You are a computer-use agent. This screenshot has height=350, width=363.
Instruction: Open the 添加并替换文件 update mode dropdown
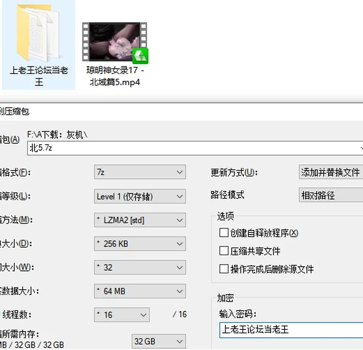click(331, 172)
